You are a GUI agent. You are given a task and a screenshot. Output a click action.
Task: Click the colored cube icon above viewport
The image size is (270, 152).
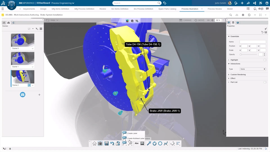coord(127,21)
